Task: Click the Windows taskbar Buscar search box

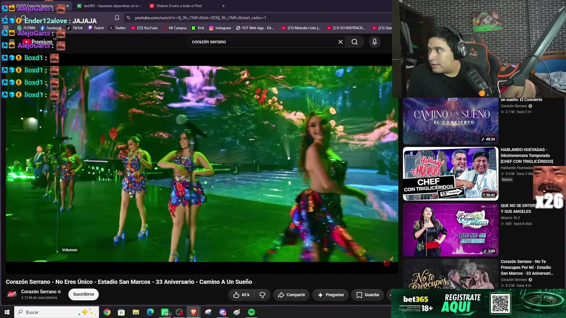Action: pos(56,312)
